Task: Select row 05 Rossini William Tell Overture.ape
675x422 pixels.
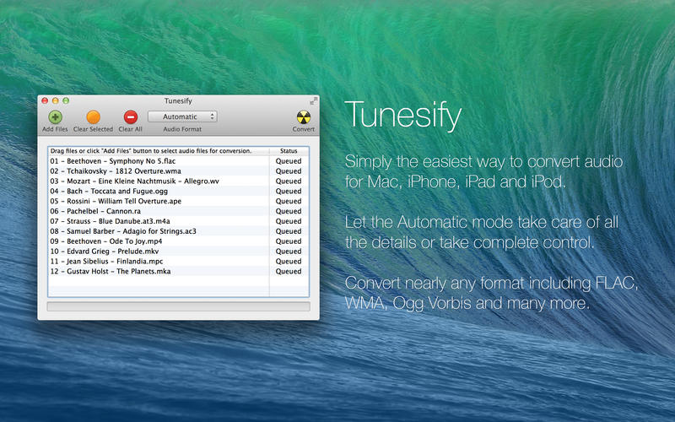Action: pyautogui.click(x=178, y=201)
